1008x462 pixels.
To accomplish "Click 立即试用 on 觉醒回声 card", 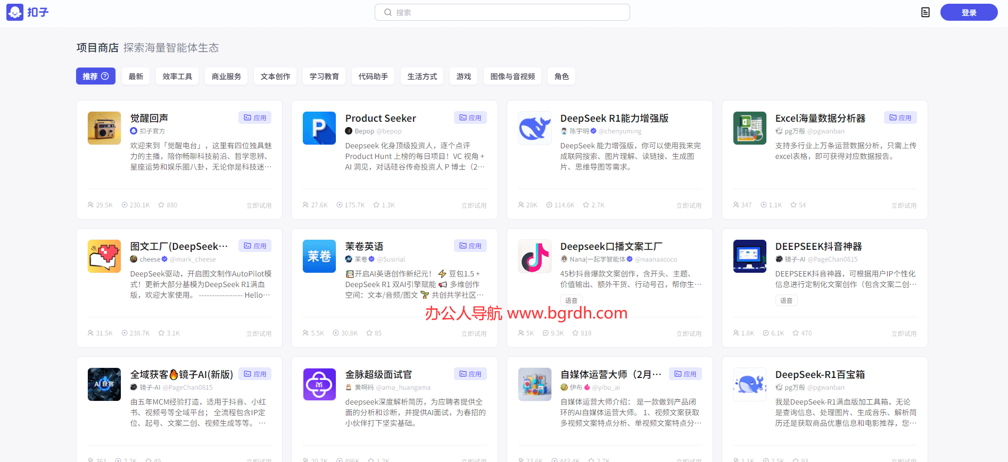I will coord(259,205).
